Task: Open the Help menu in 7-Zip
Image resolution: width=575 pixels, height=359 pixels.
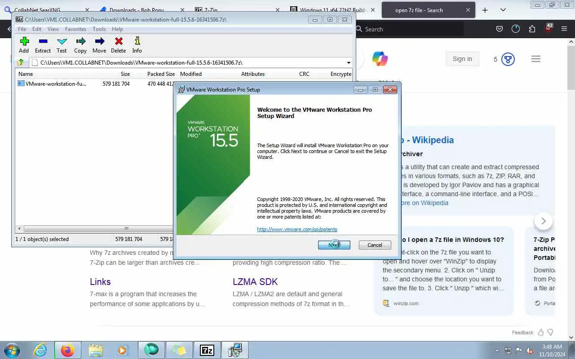Action: click(117, 29)
